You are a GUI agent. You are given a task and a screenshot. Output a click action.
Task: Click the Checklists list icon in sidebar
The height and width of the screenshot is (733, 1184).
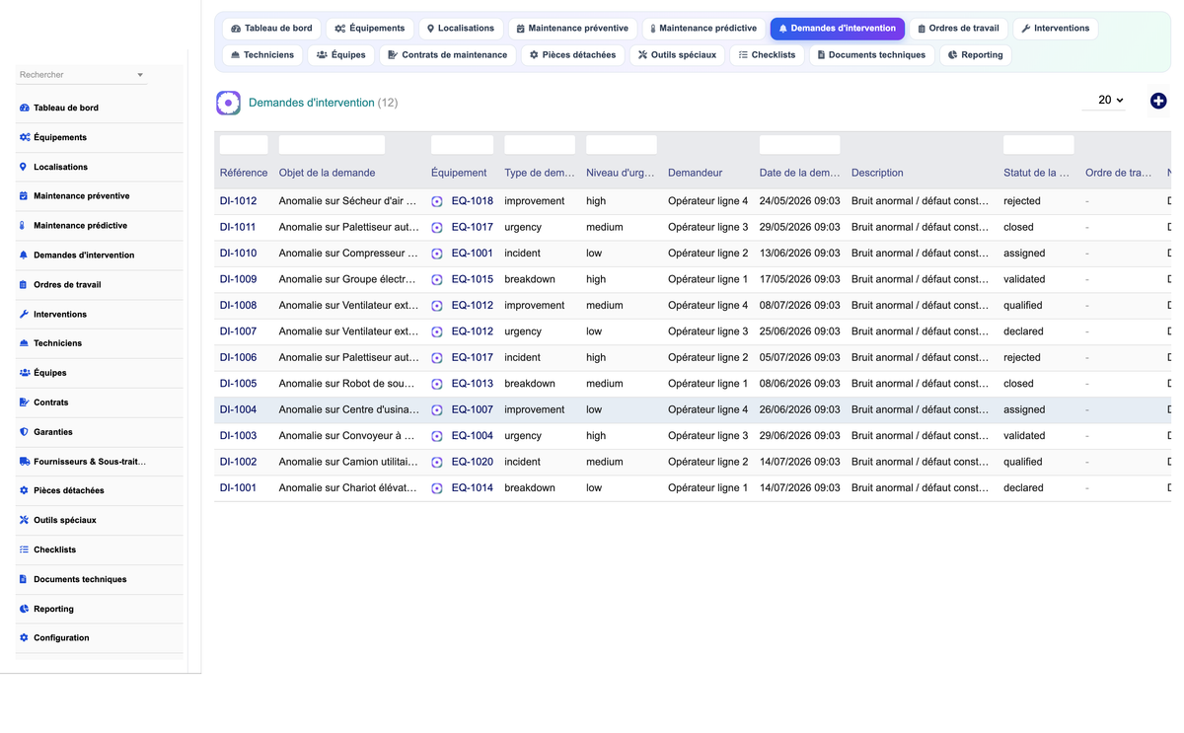pos(24,550)
